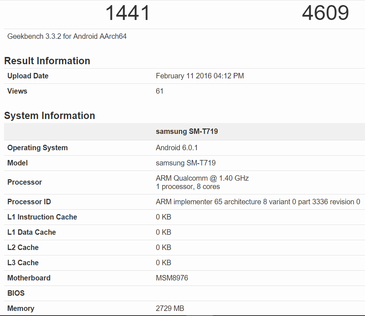Select the Model value samsung SM-T719
The height and width of the screenshot is (316, 365).
pos(186,163)
